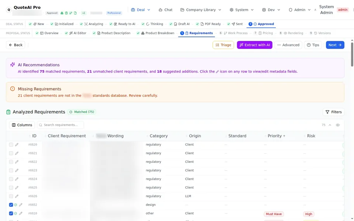
Task: Open the Triage view
Action: [x=223, y=45]
